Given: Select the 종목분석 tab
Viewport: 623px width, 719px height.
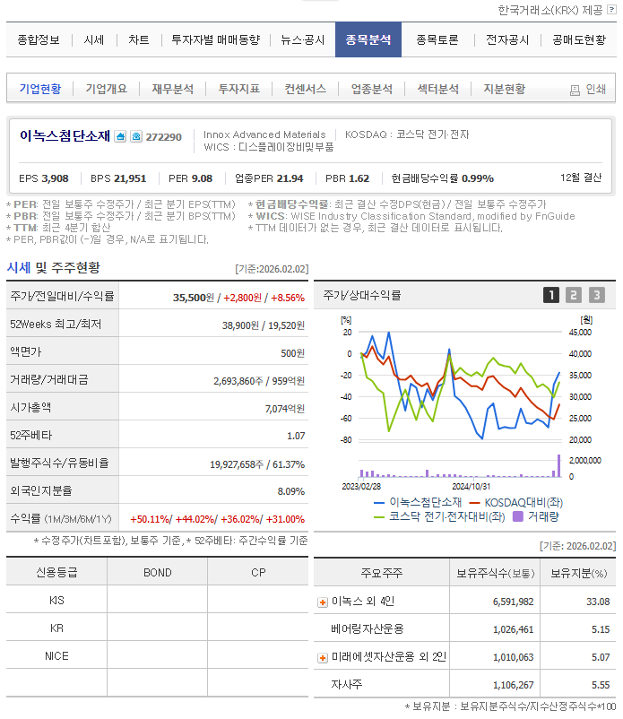Looking at the screenshot, I should 368,39.
